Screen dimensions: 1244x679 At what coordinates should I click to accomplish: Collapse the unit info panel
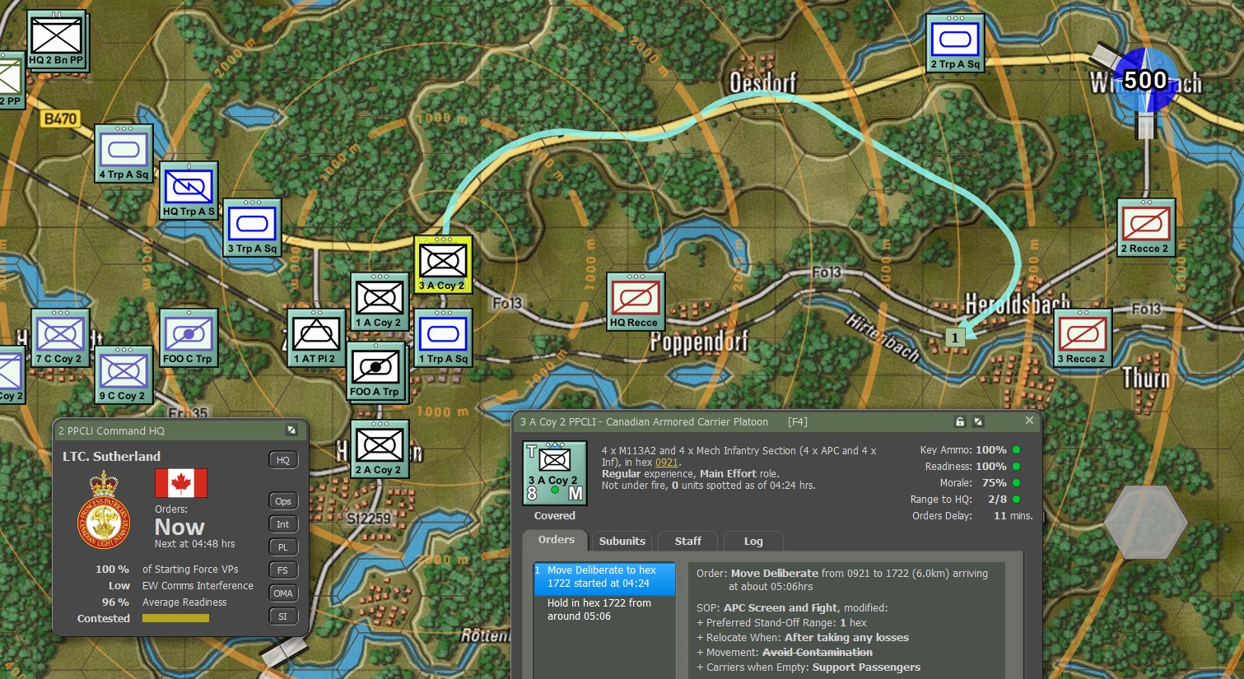(978, 421)
